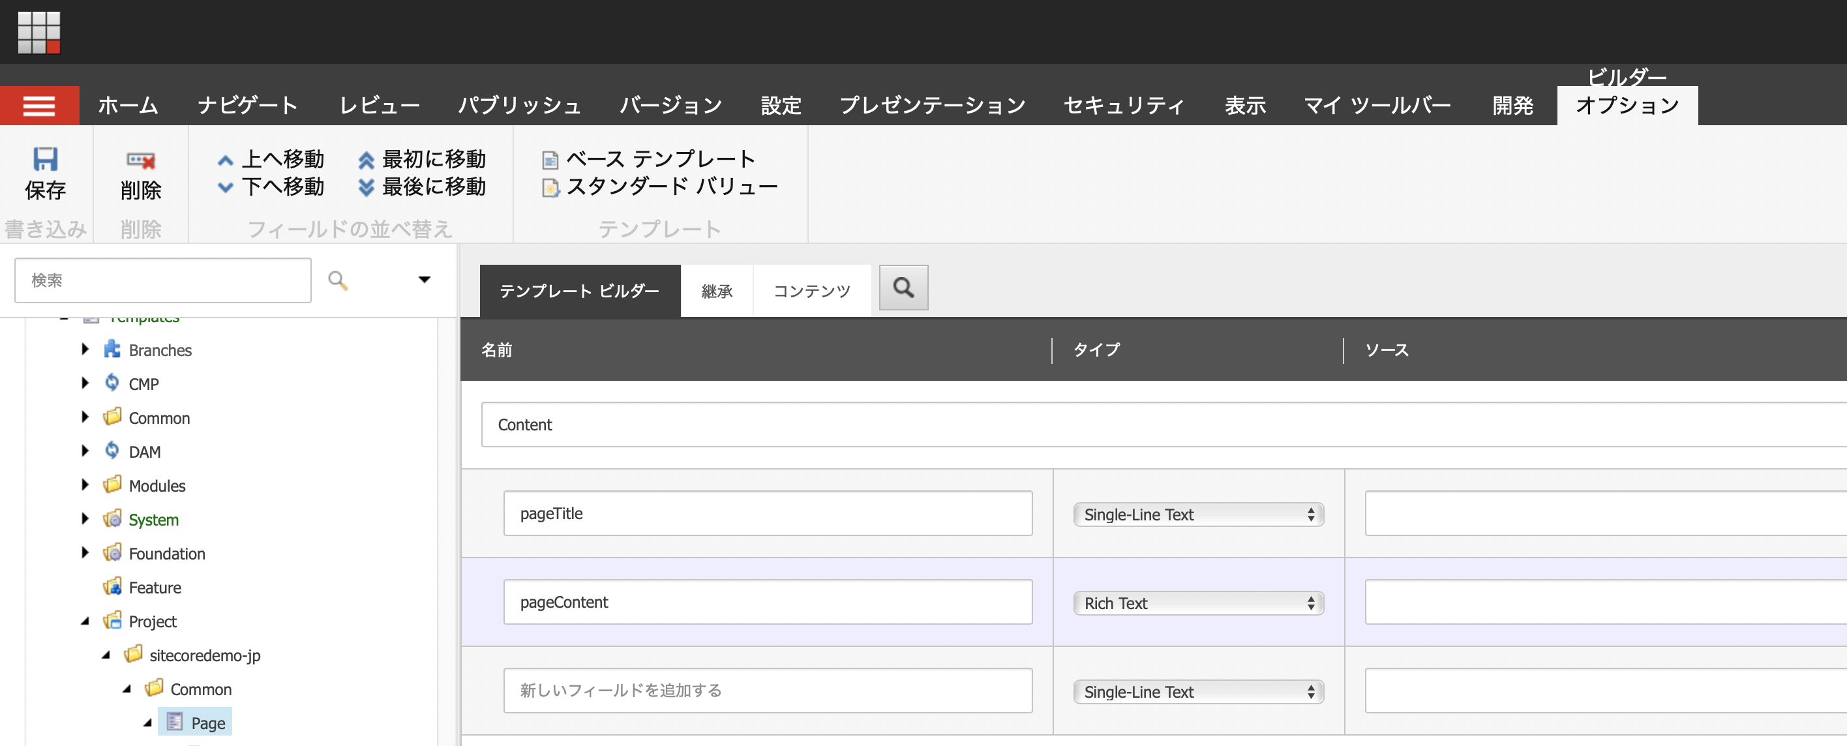1847x746 pixels.
Task: Click the pageTitle source field
Action: (1606, 513)
